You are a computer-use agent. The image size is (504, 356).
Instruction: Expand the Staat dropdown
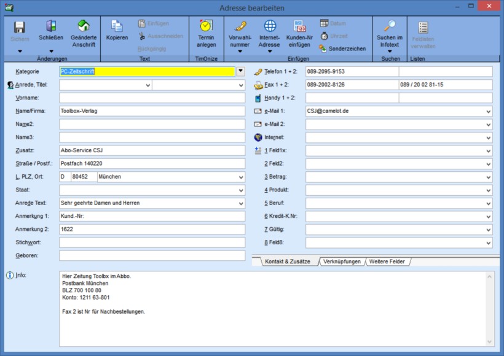(241, 190)
